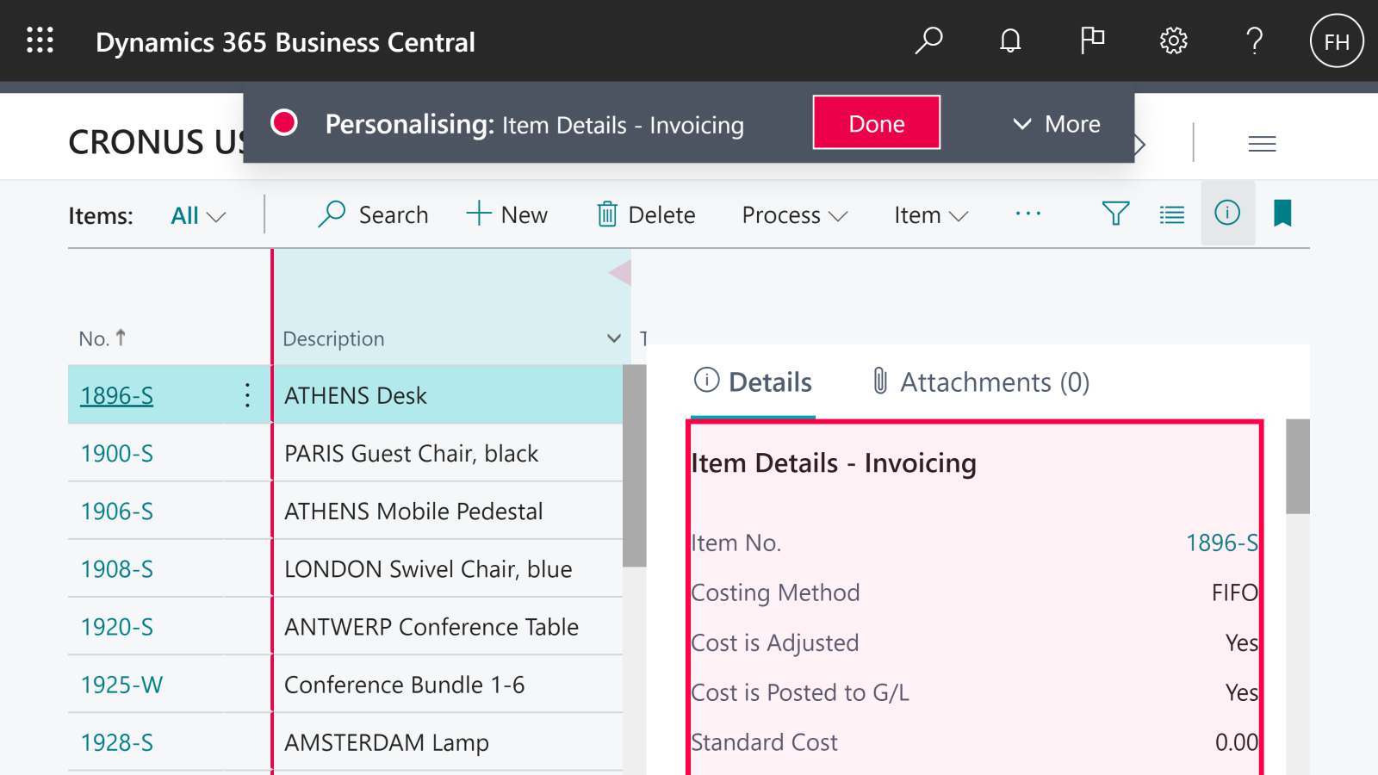The image size is (1378, 775).
Task: Open the Items All view dropdown
Action: [198, 215]
